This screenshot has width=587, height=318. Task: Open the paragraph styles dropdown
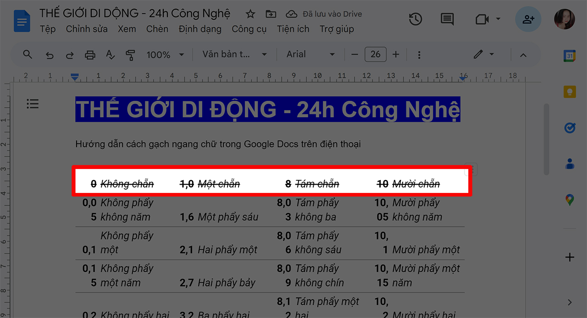pos(234,54)
